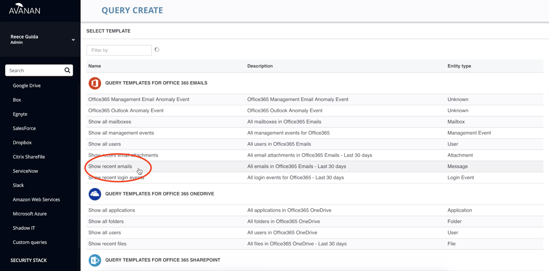The height and width of the screenshot is (271, 549).
Task: Select the Show all applications template
Action: tap(112, 210)
